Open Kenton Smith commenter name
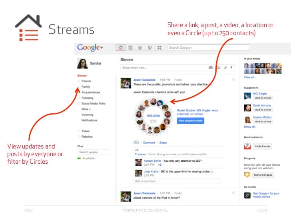 tap(152, 161)
